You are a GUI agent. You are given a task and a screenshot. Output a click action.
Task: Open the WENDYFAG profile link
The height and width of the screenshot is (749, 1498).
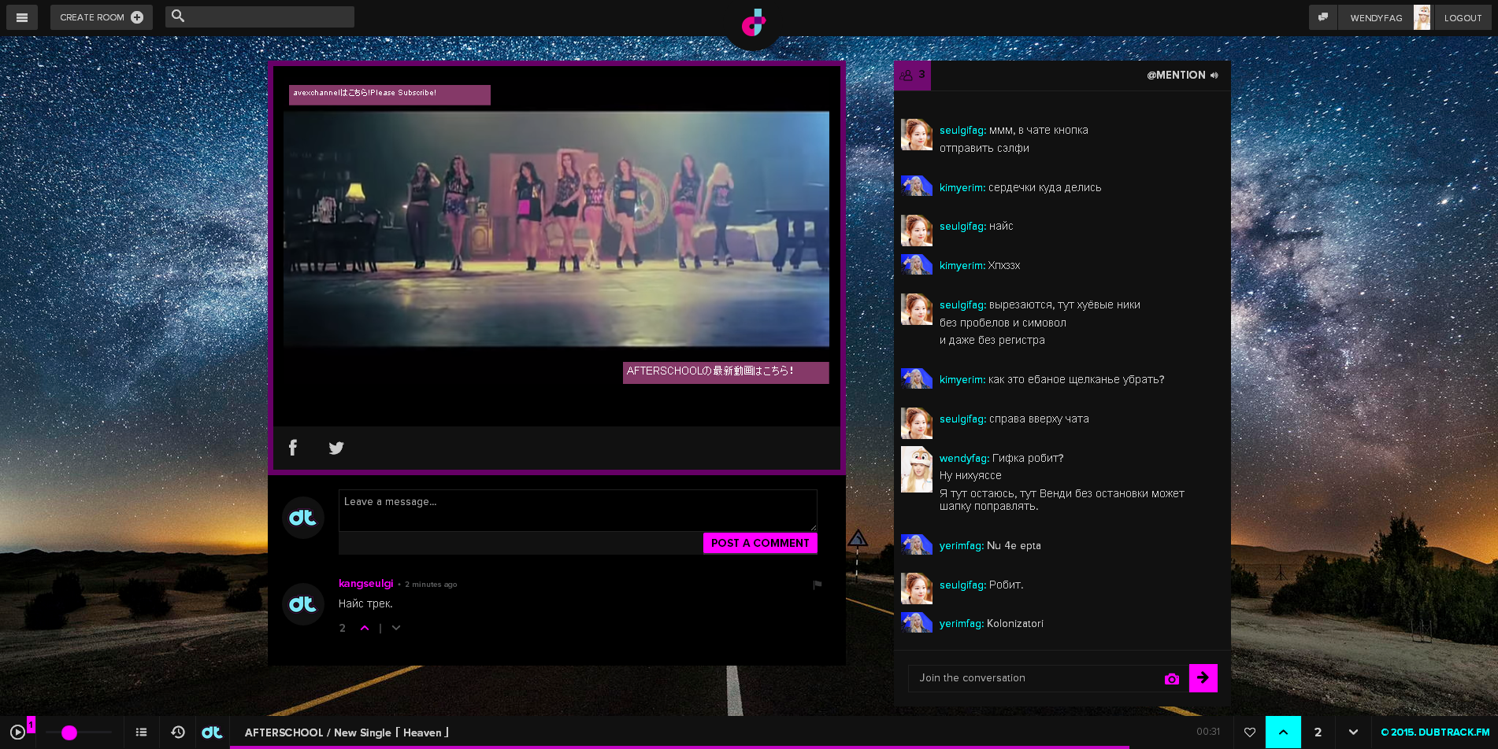[1376, 18]
